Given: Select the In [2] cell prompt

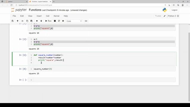Looking at the screenshot, I should click(x=23, y=39).
